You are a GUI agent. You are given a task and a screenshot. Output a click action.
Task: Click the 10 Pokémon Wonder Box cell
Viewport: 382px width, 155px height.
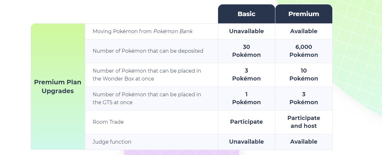click(304, 75)
